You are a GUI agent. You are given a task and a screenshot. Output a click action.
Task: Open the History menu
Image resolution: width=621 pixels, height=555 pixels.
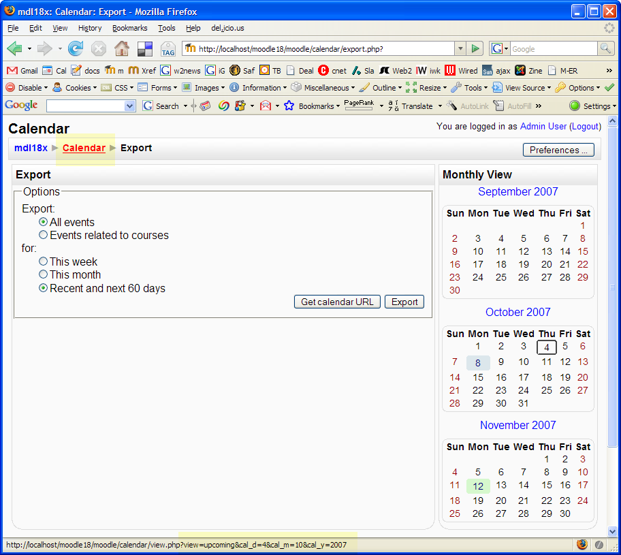(90, 28)
